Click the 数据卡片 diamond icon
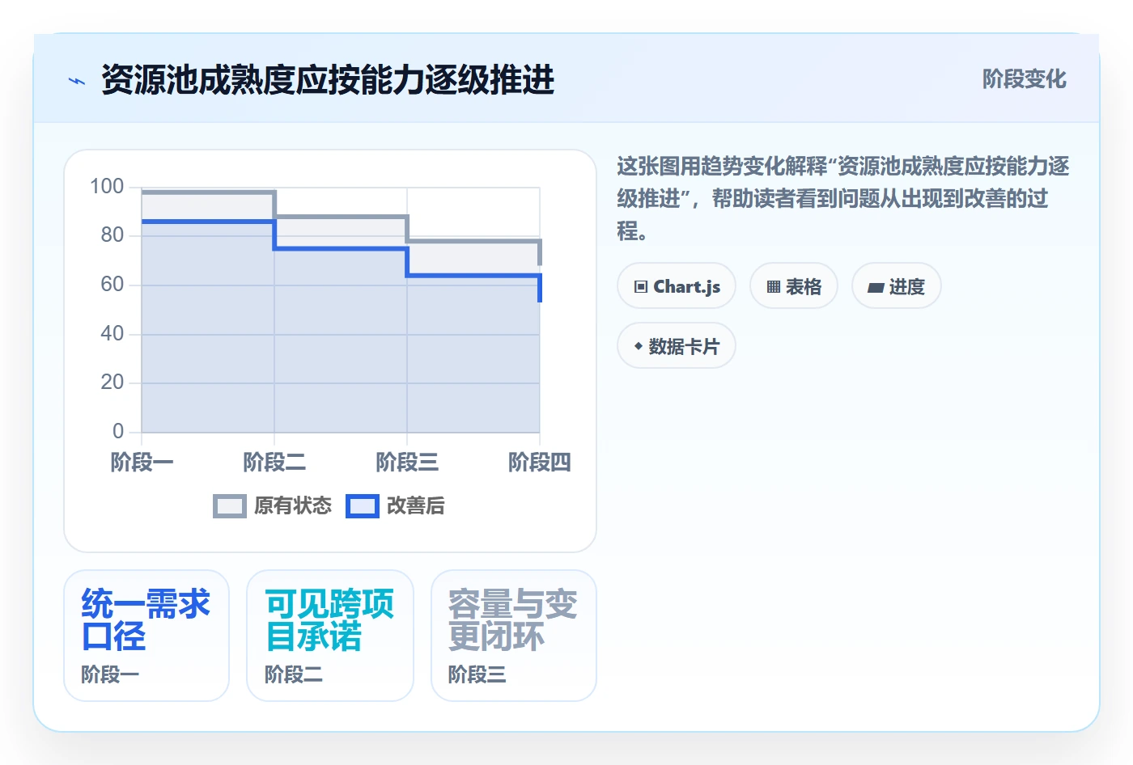 639,346
